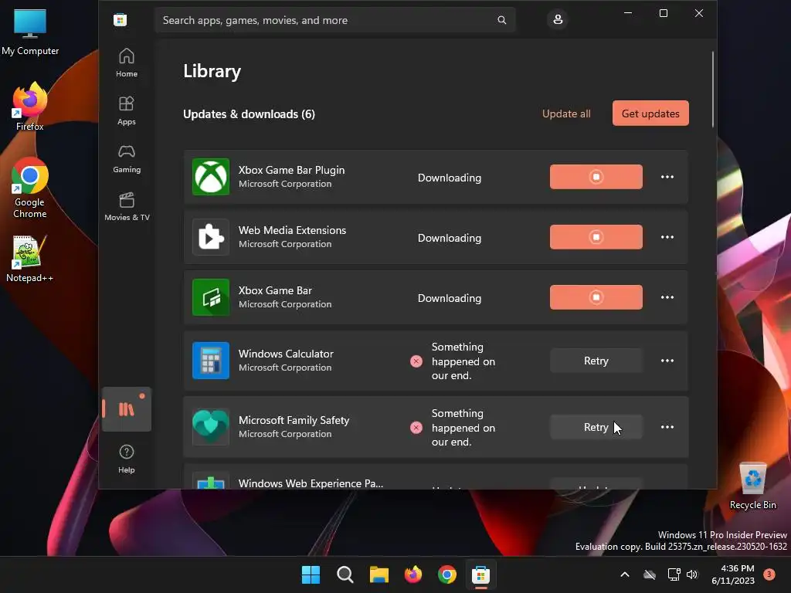Screen dimensions: 791x593
Task: Open Help in the Store sidebar
Action: [127, 459]
